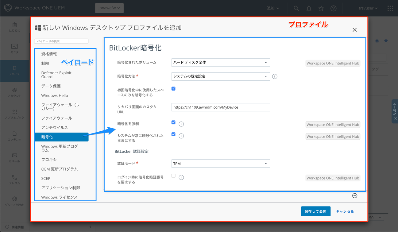Collapse the left sidebar with chevron
This screenshot has width=398, height=232.
[90, 227]
